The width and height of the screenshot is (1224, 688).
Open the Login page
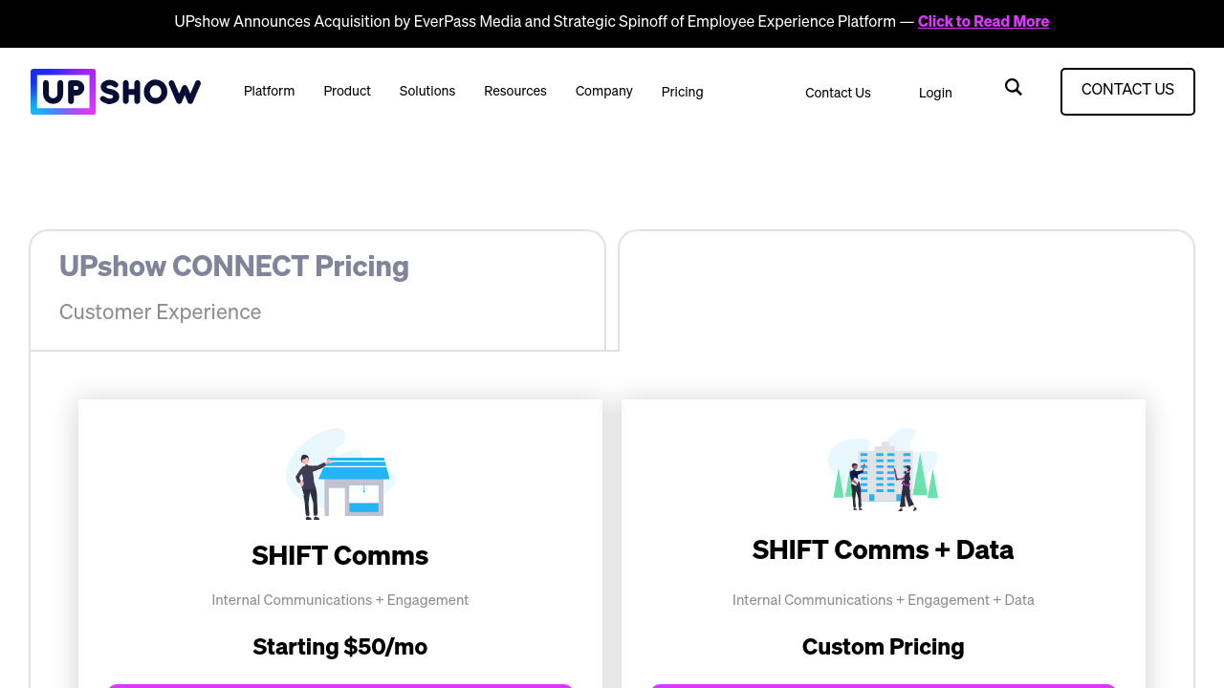(935, 94)
